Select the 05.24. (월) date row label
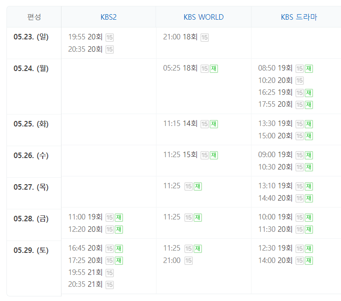 coord(31,68)
